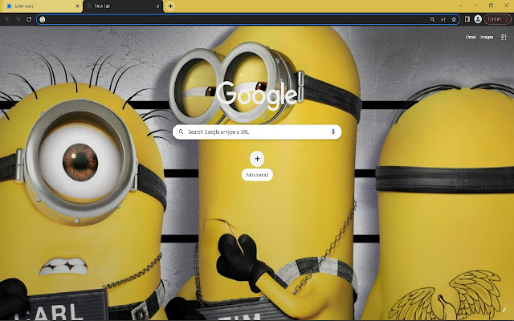Switch to the Extensions tab
The height and width of the screenshot is (321, 514).
pyautogui.click(x=41, y=6)
